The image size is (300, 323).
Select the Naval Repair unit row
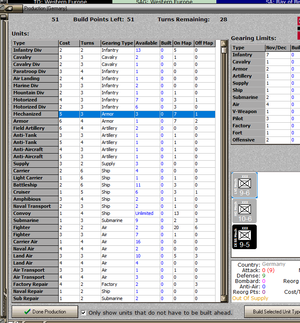(114, 291)
